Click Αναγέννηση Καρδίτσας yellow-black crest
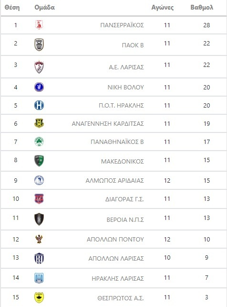The height and width of the screenshot is (307, 227). pos(39,123)
